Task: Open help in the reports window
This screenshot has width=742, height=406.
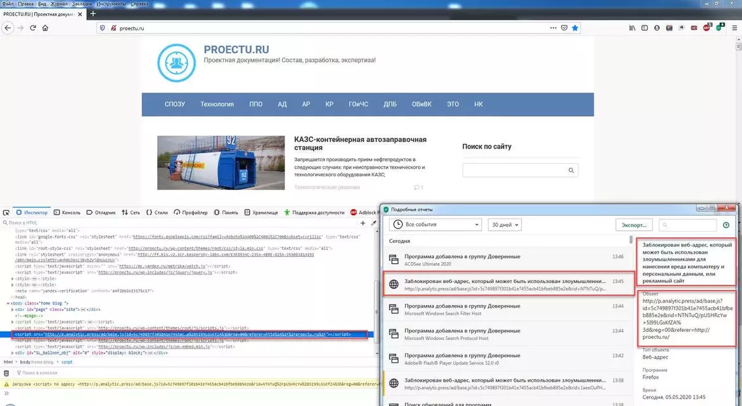Action: 726,225
